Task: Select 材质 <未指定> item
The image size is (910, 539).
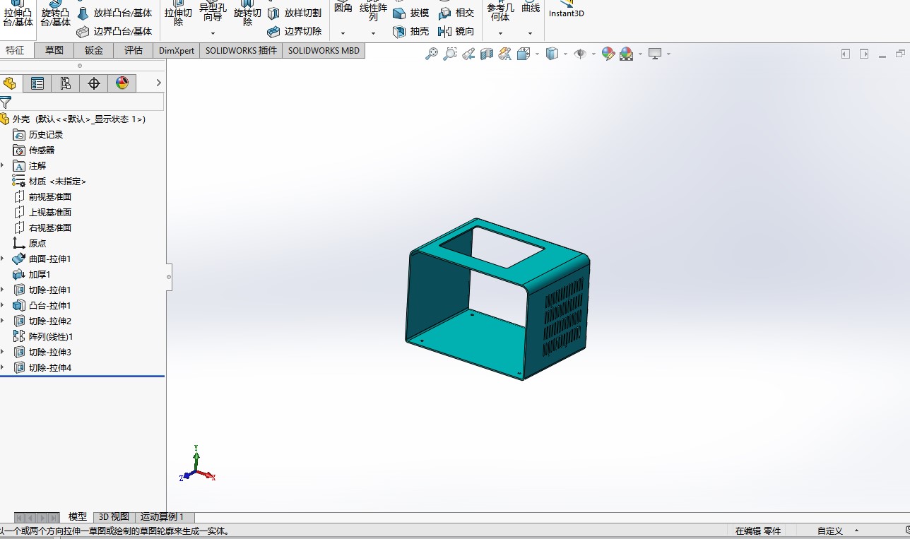Action: (49, 181)
